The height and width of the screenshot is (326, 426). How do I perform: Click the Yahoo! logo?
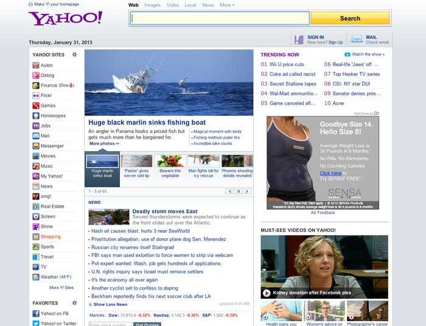point(66,18)
